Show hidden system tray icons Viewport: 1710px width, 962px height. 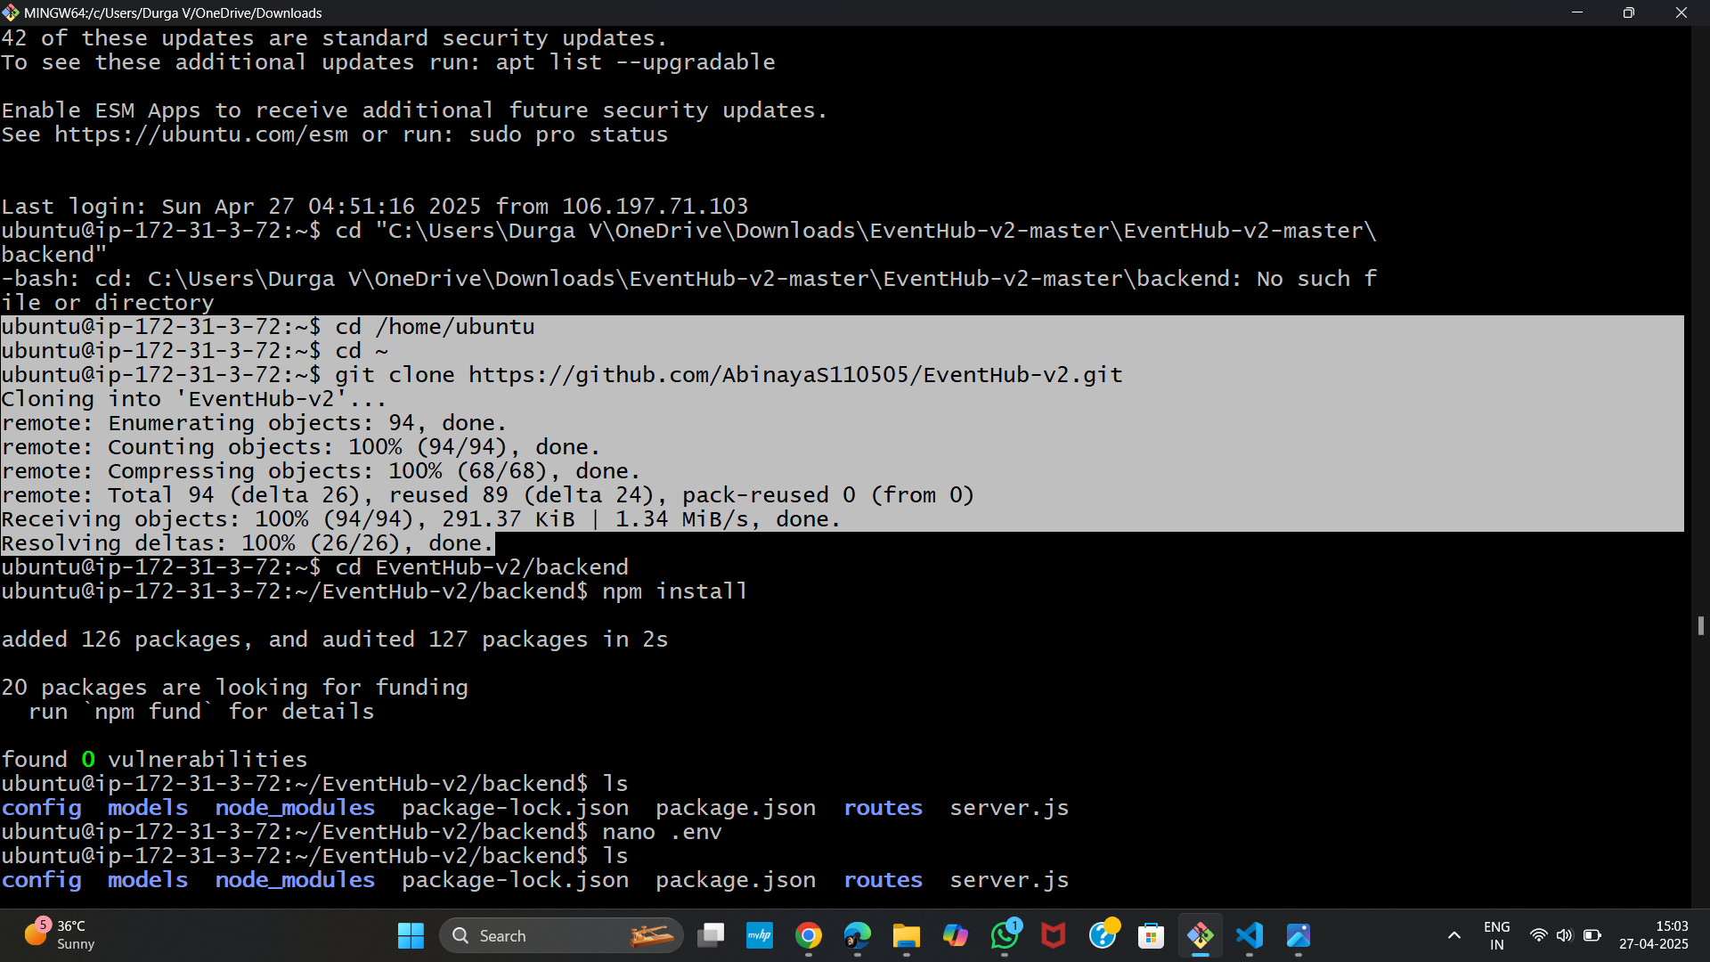(x=1454, y=935)
